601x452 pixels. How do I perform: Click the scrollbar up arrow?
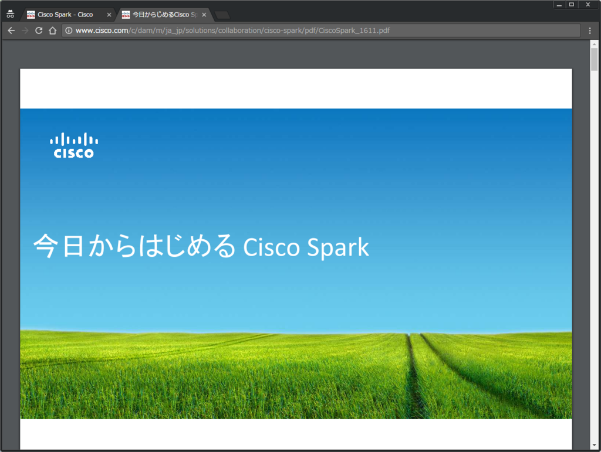595,44
